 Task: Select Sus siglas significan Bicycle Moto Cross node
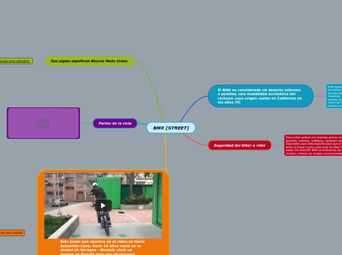(x=89, y=61)
